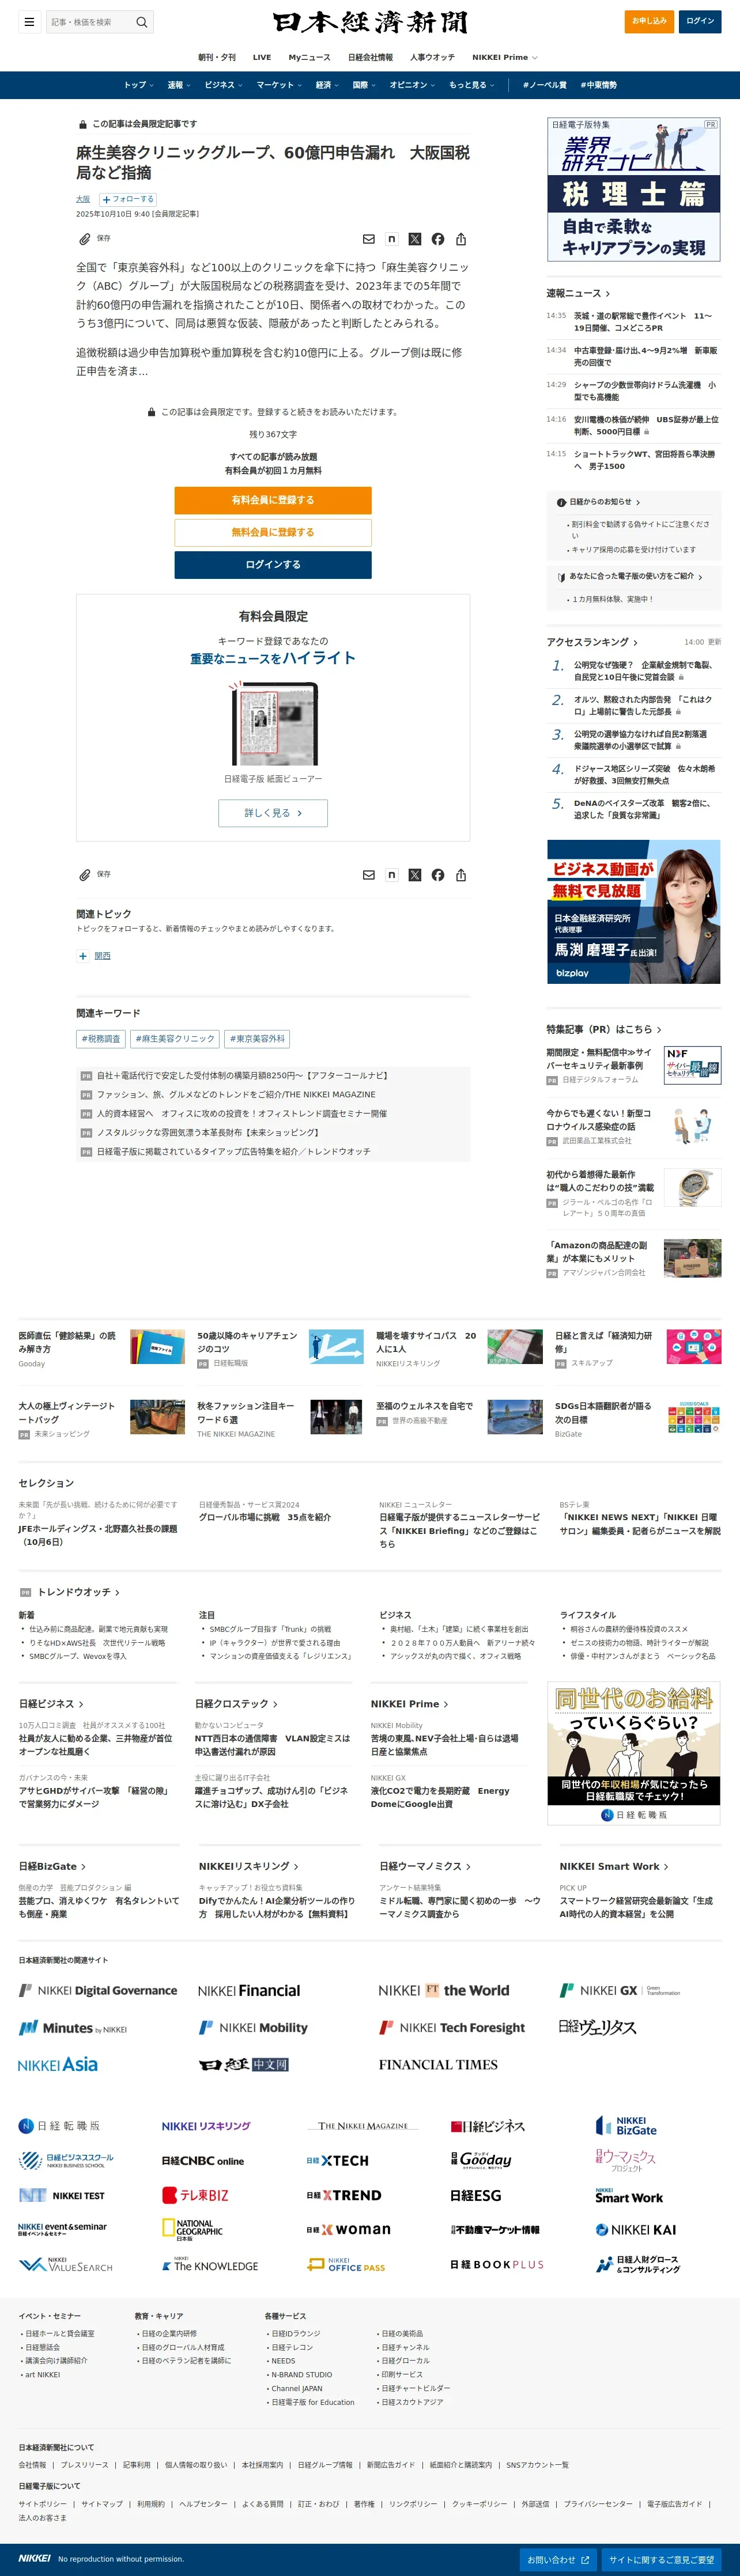740x2576 pixels.
Task: Expand マーケット navigation dropdown
Action: 279,85
